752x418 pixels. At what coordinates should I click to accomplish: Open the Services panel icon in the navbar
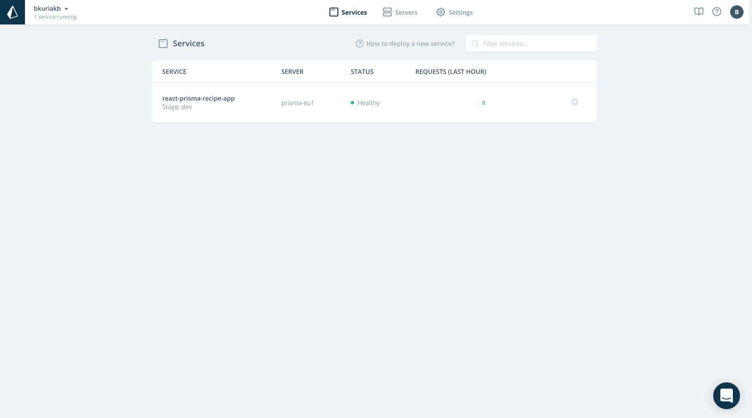[x=334, y=12]
